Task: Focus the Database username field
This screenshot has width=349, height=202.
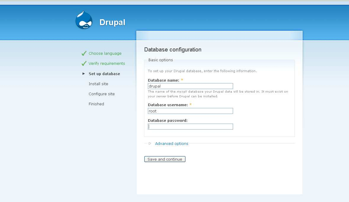Action: (x=190, y=111)
